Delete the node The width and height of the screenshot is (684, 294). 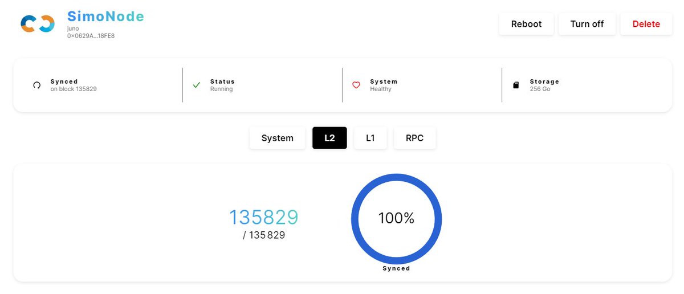[x=646, y=24]
